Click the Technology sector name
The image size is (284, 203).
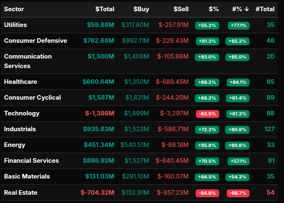point(22,113)
